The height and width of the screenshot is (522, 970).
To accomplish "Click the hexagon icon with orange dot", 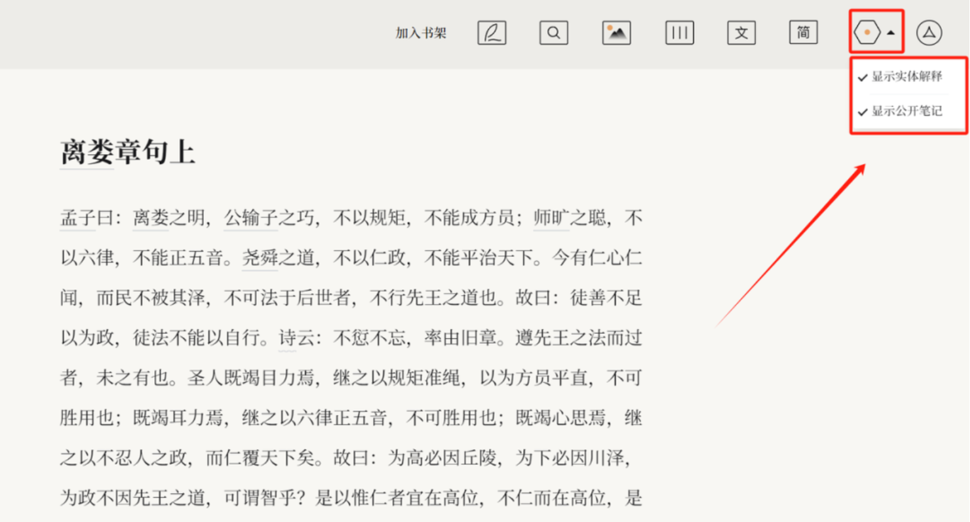I will click(x=867, y=32).
